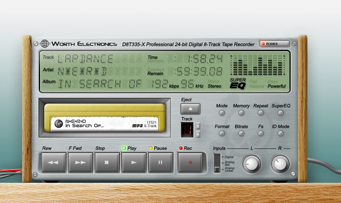Click the Bitrate round button
The image size is (341, 203).
point(241,134)
